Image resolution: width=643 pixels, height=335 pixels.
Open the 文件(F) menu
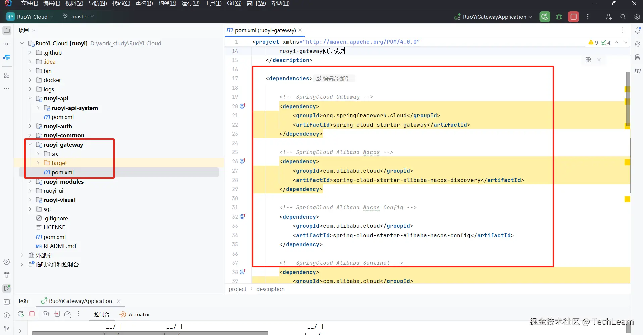(30, 3)
